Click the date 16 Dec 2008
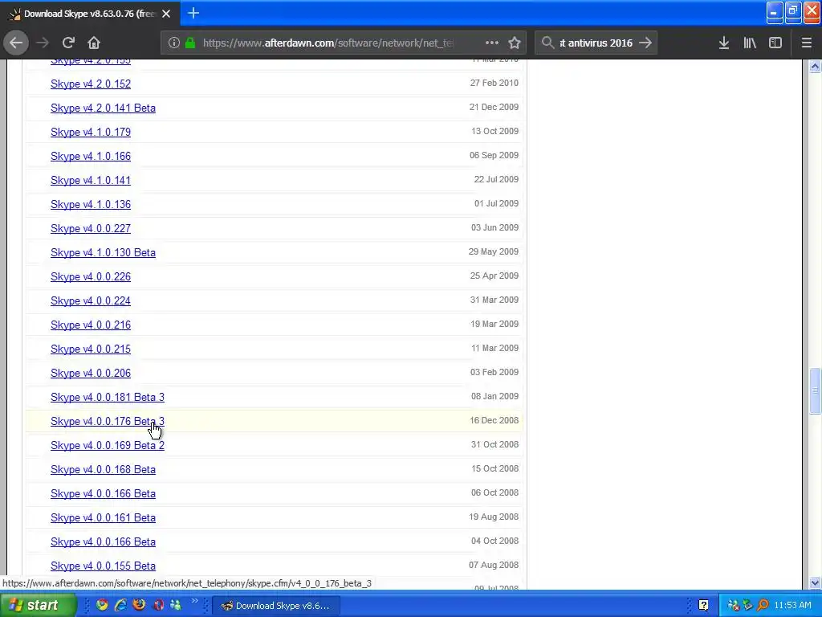This screenshot has width=822, height=617. coord(494,420)
